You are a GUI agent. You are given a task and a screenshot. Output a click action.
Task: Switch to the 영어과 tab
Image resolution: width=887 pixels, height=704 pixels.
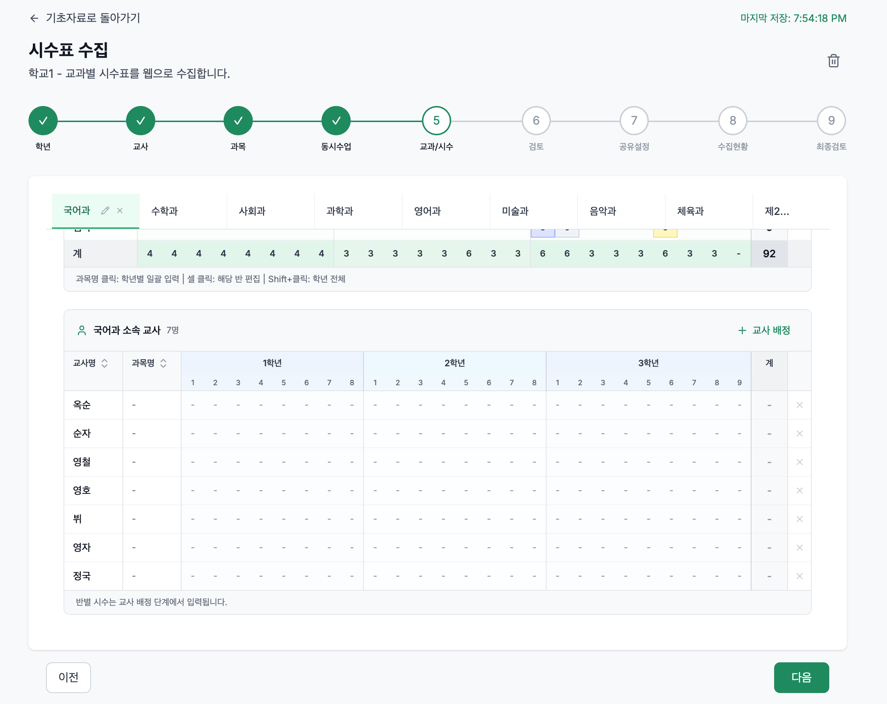pos(427,211)
